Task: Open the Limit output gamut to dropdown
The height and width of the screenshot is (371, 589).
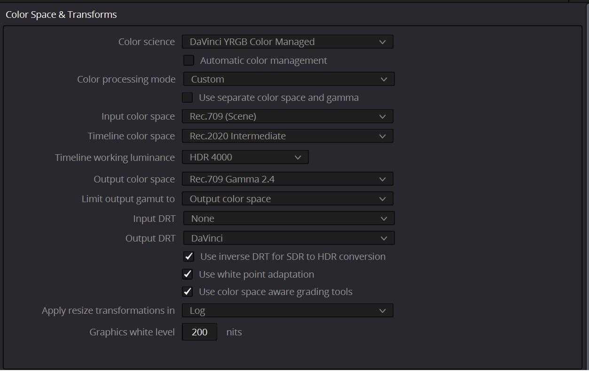Action: point(288,199)
